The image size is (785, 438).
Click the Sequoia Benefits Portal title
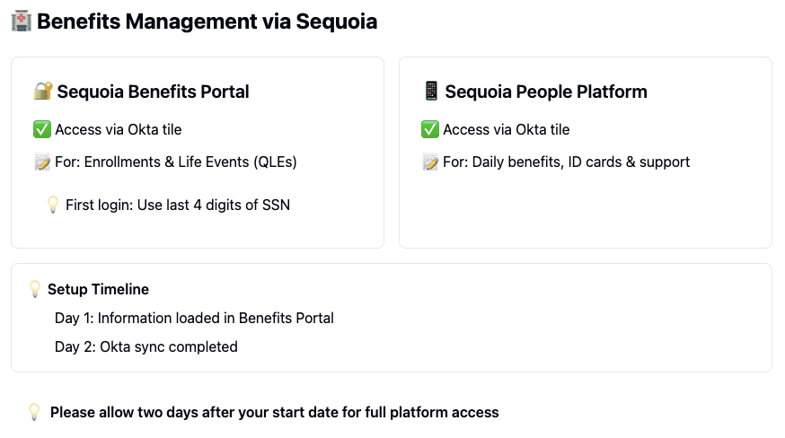153,92
